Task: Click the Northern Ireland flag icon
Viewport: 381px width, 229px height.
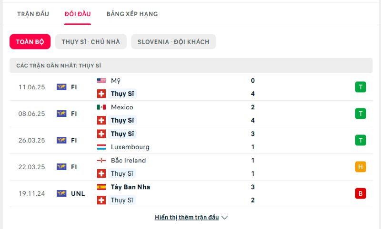Action: pos(101,161)
